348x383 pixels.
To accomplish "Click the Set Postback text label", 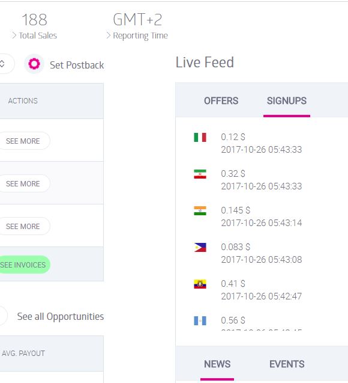I will tap(77, 65).
